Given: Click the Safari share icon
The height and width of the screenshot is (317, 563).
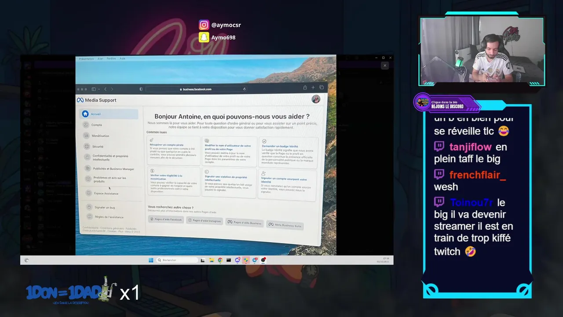Looking at the screenshot, I should (305, 88).
